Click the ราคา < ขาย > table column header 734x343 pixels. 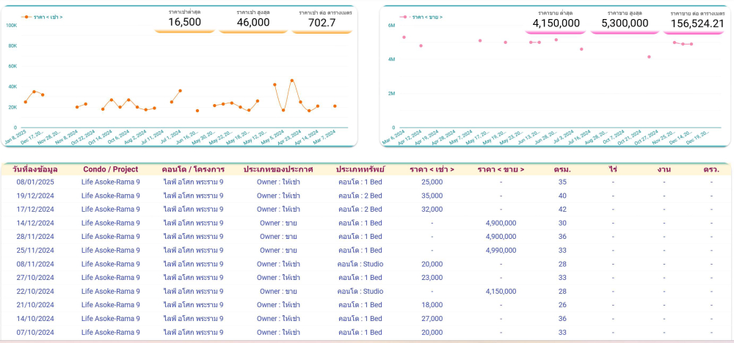coord(501,169)
